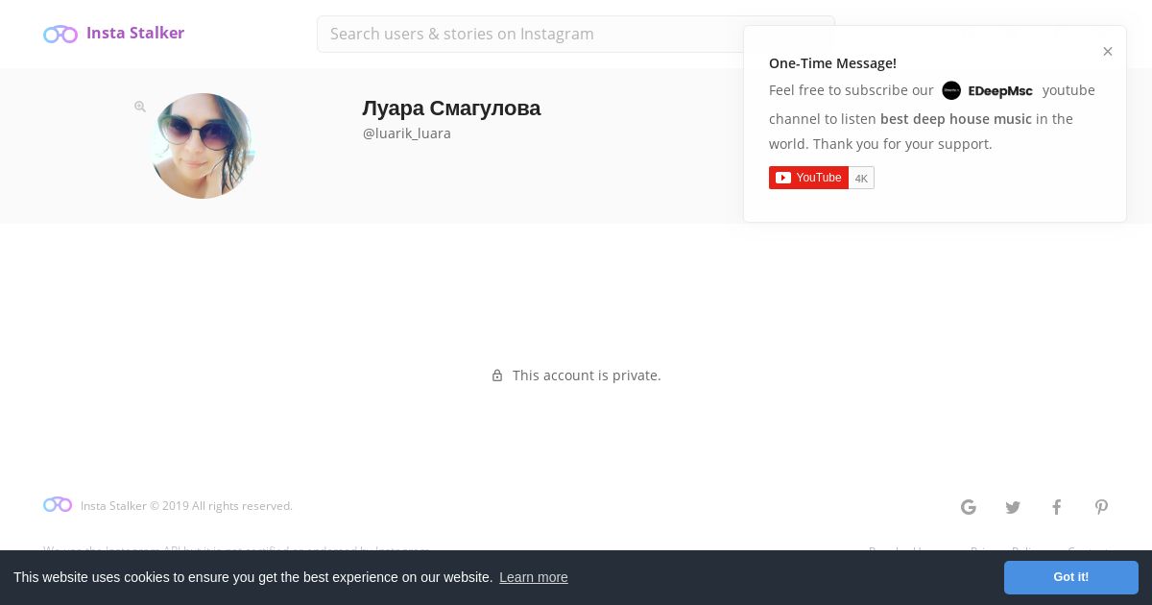1152x605 pixels.
Task: Click the footer Insta Stalker logo
Action: point(58,504)
